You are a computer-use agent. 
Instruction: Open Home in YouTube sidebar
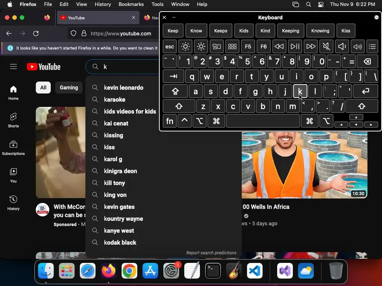(x=13, y=93)
